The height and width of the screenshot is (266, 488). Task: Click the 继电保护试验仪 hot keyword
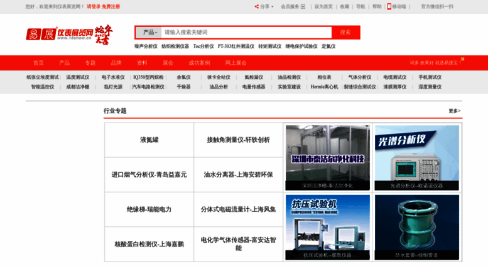point(301,47)
